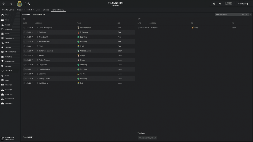Sort outgoing transfers by Person column

[x=153, y=23]
